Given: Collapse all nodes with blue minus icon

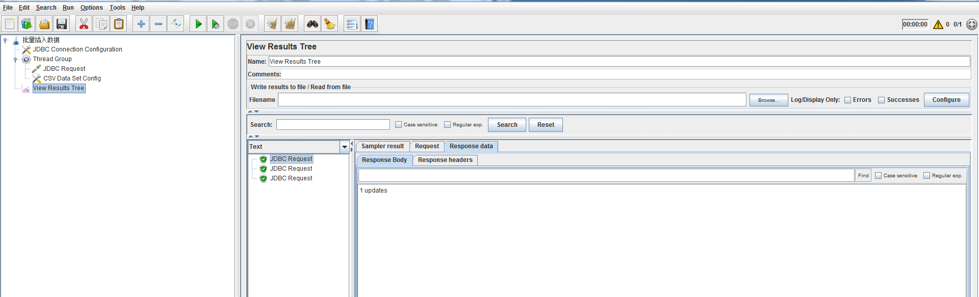Looking at the screenshot, I should point(159,24).
